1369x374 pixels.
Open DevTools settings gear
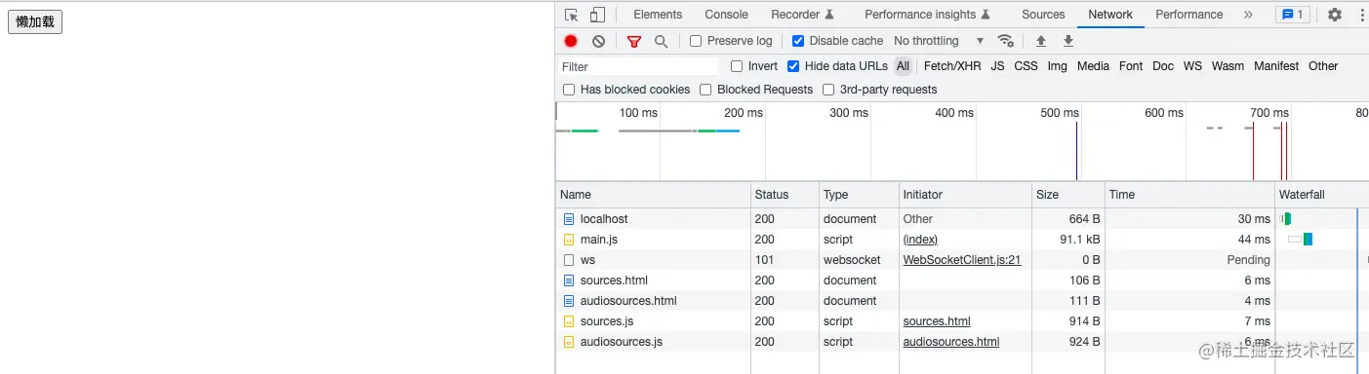point(1335,15)
